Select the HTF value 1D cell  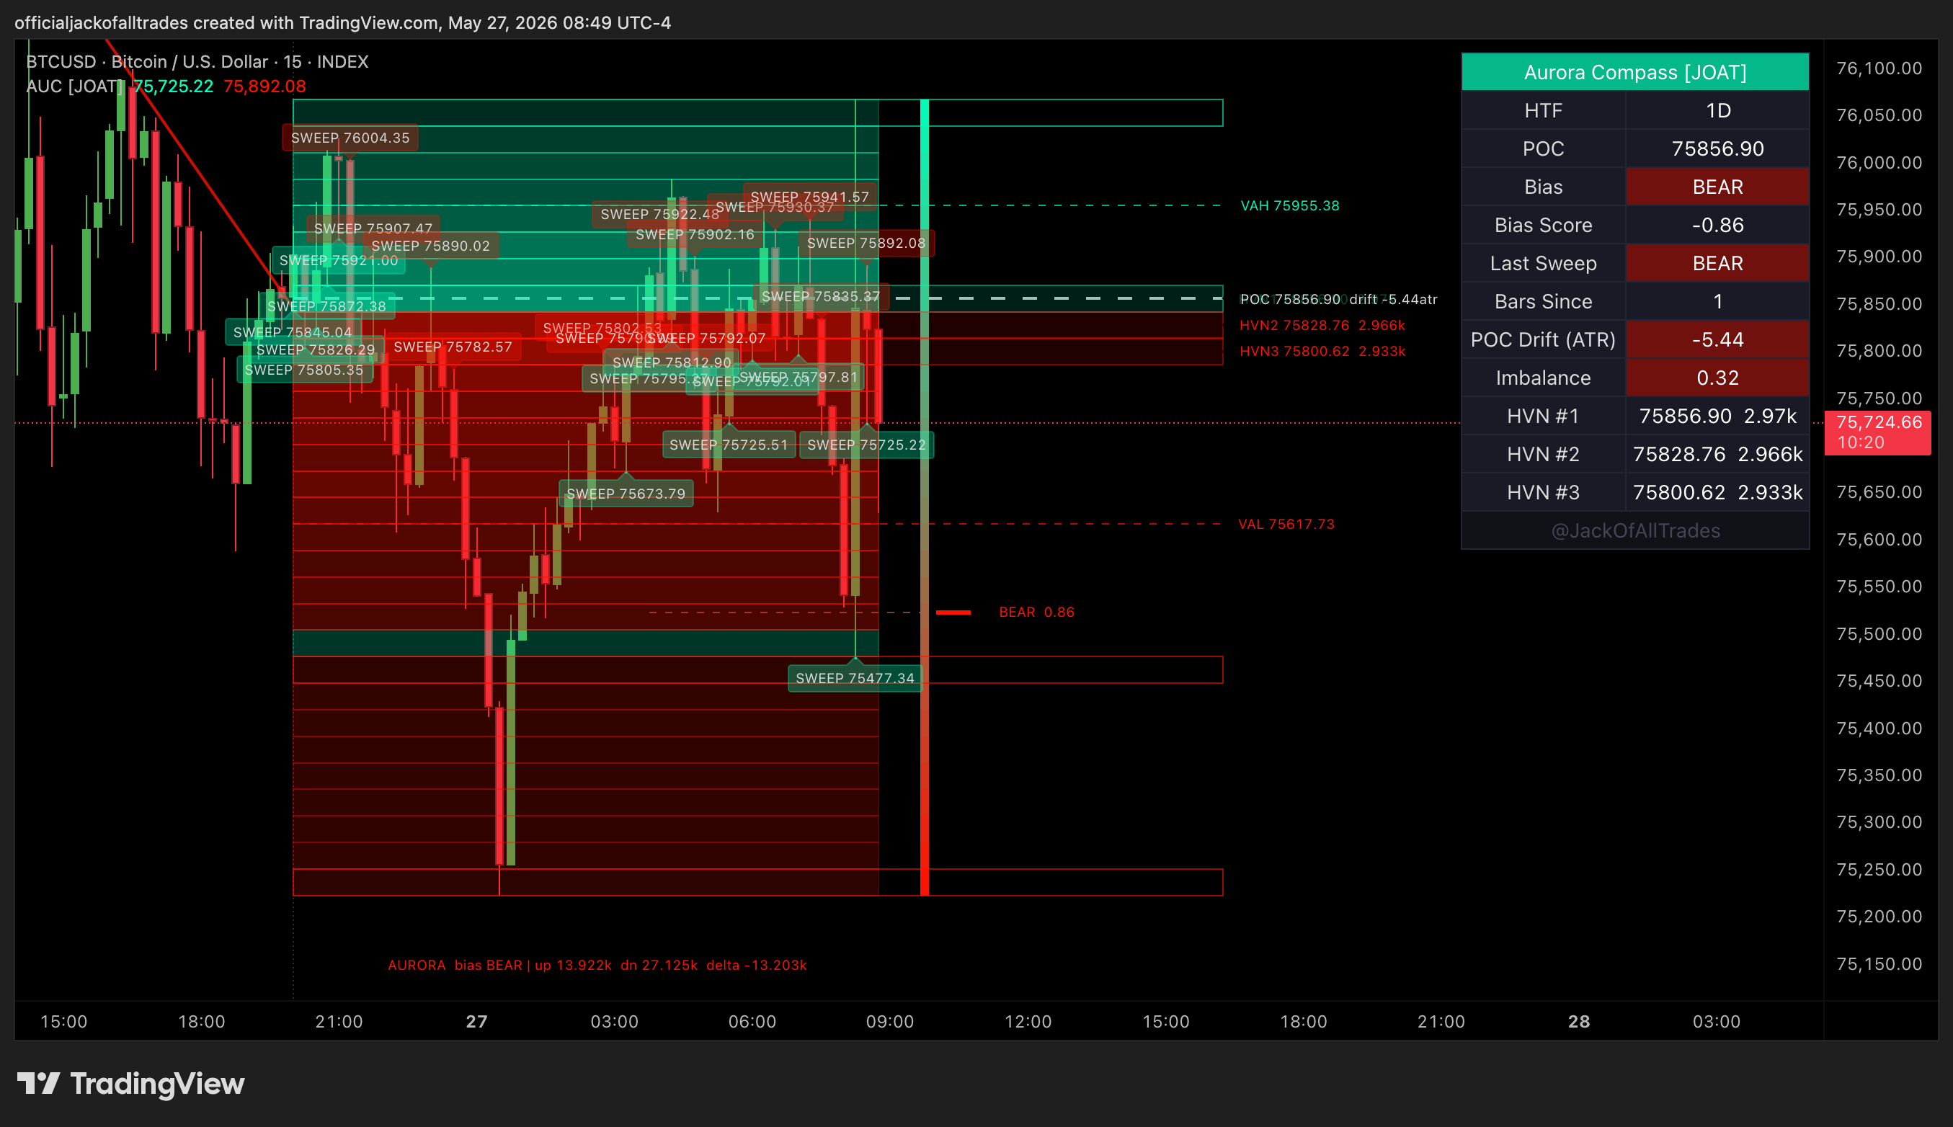point(1717,111)
